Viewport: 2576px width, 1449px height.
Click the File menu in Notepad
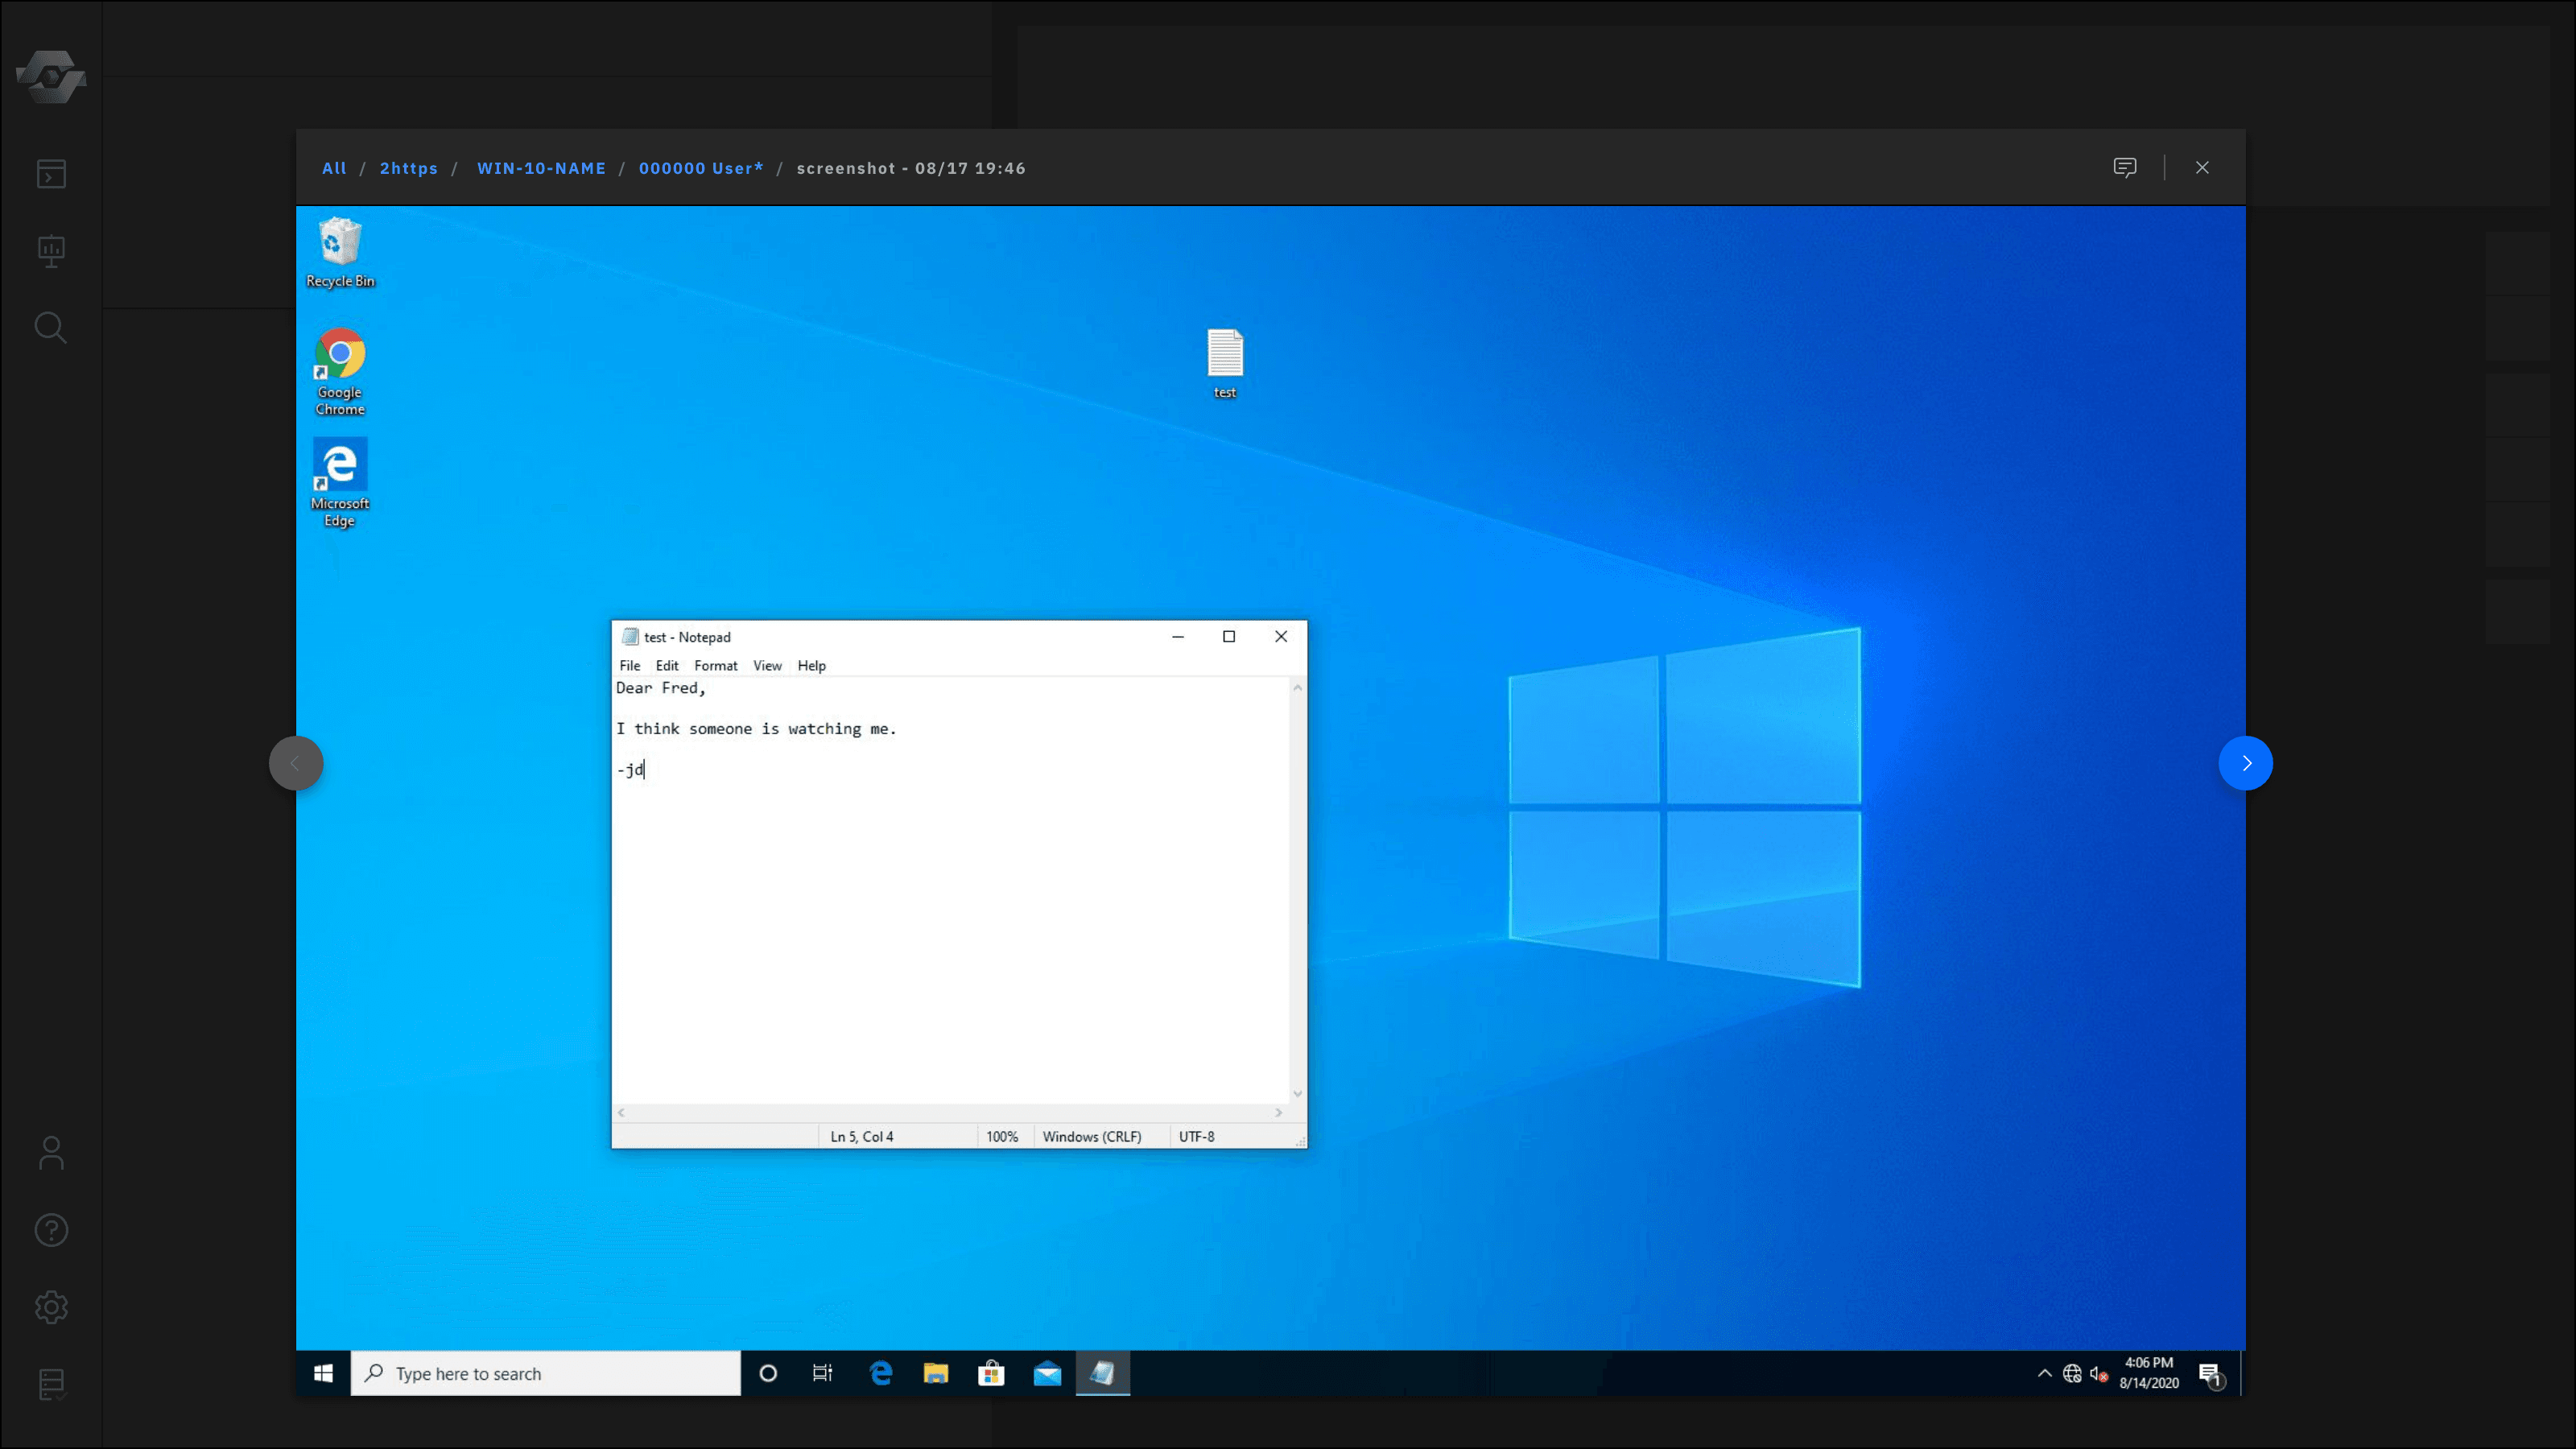630,665
